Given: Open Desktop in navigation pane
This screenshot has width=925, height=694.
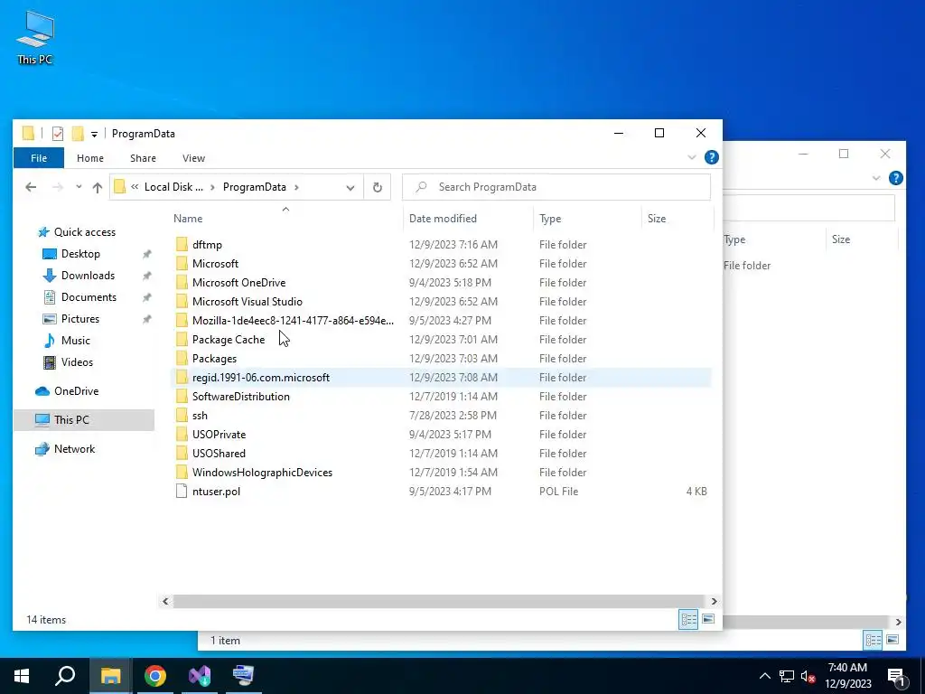Looking at the screenshot, I should (x=80, y=254).
